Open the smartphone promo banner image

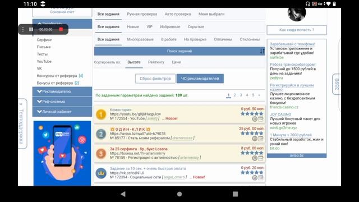(62, 153)
